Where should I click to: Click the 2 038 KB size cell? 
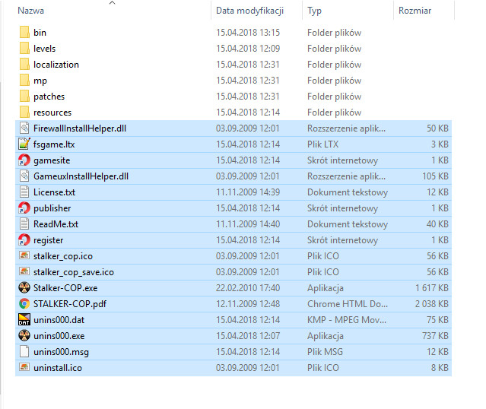click(432, 304)
